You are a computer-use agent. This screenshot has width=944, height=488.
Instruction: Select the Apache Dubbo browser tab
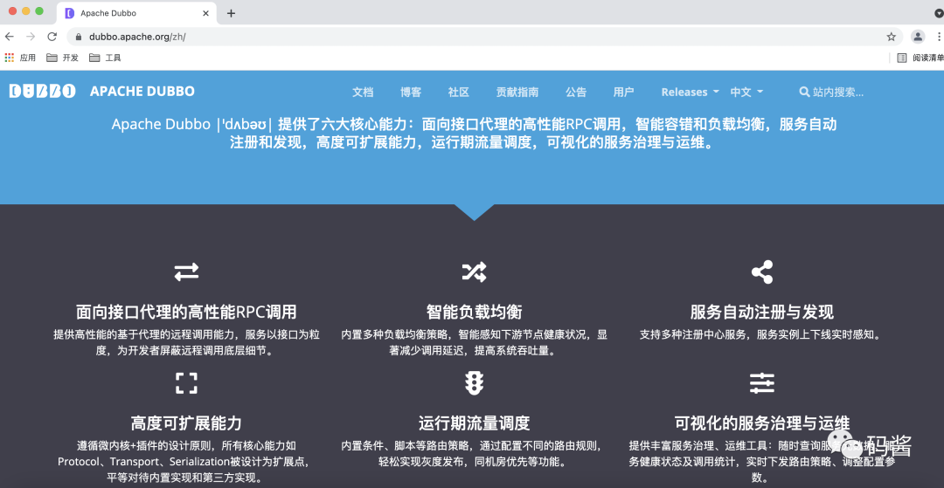[x=136, y=13]
